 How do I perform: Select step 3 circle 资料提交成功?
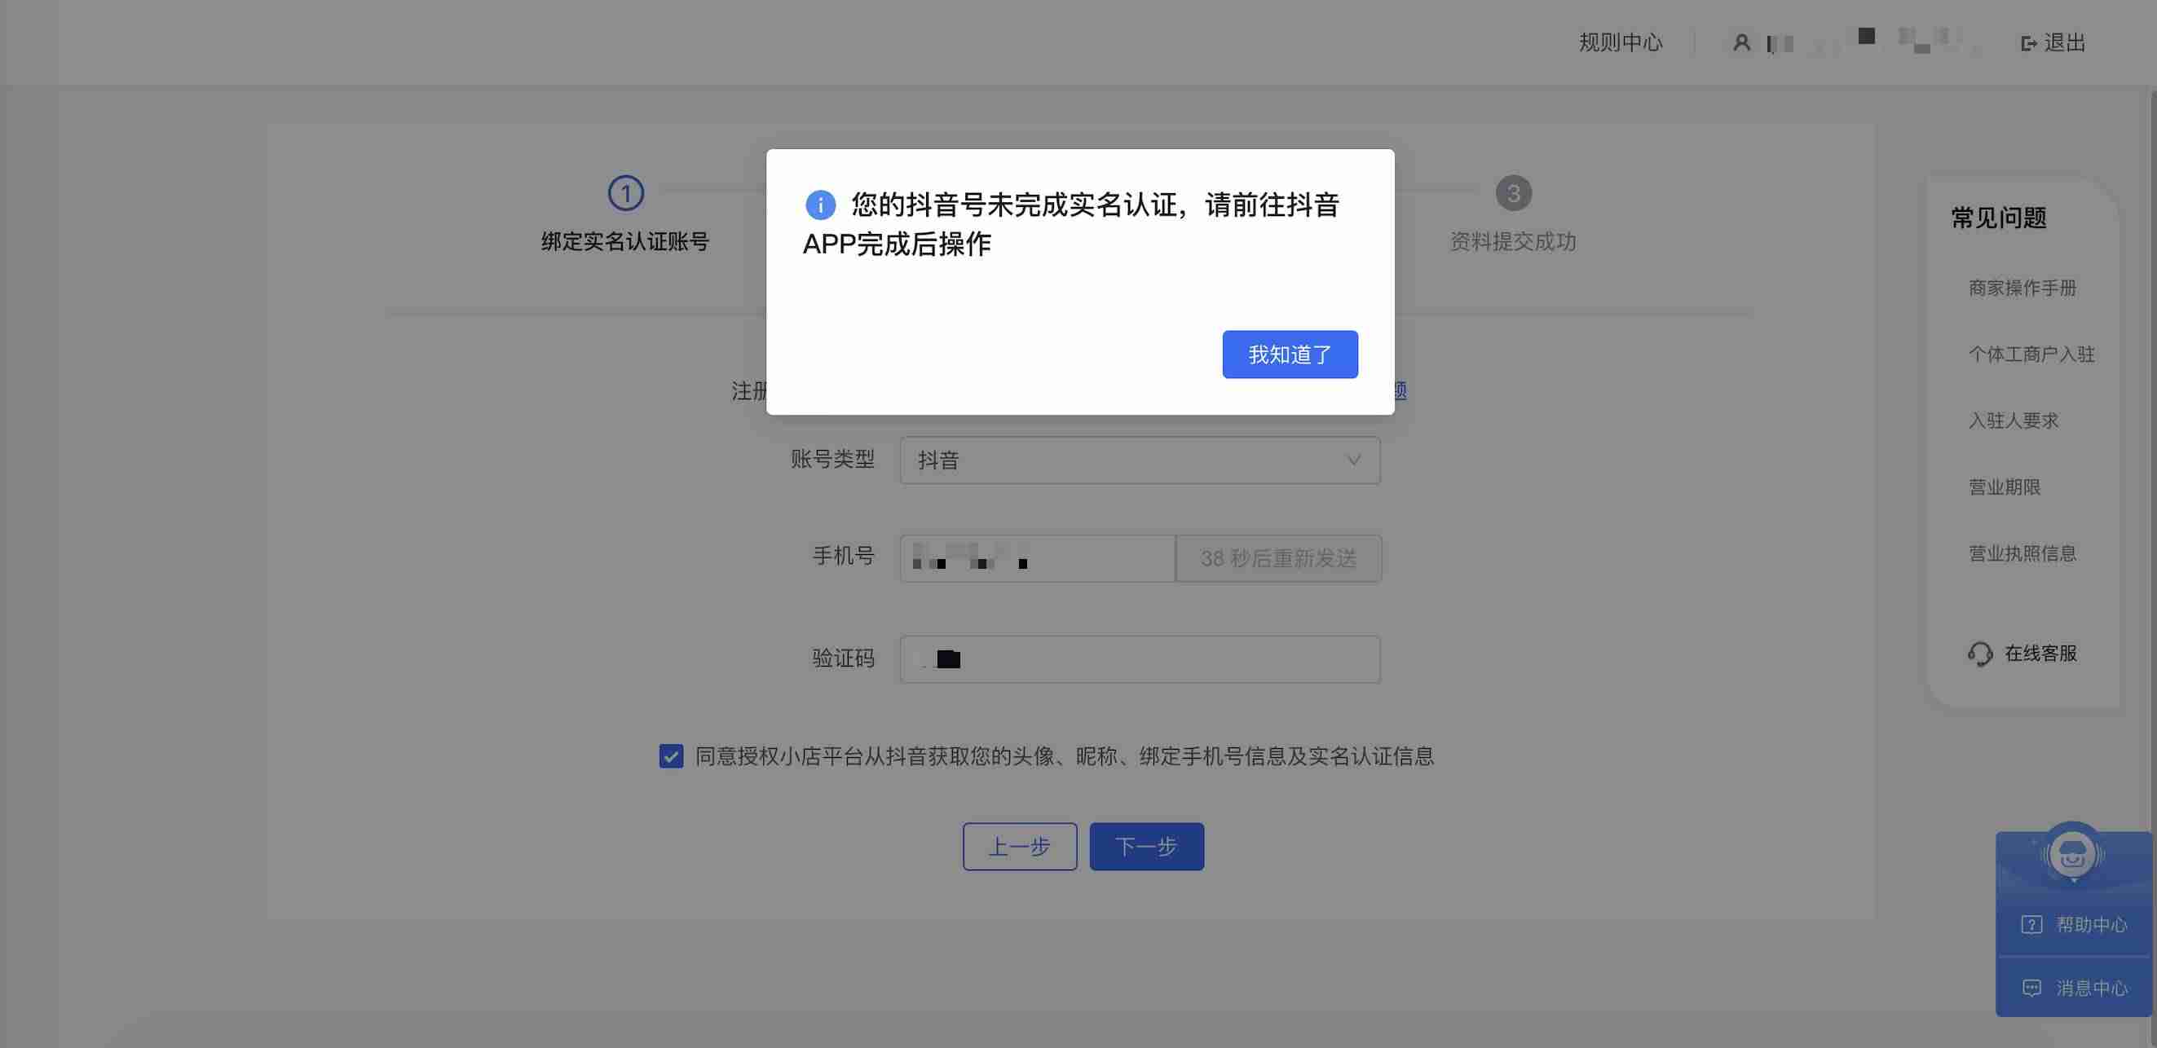(1514, 193)
